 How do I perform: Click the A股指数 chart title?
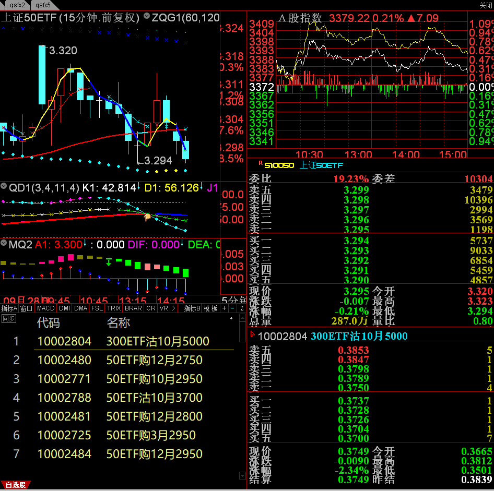[x=300, y=18]
